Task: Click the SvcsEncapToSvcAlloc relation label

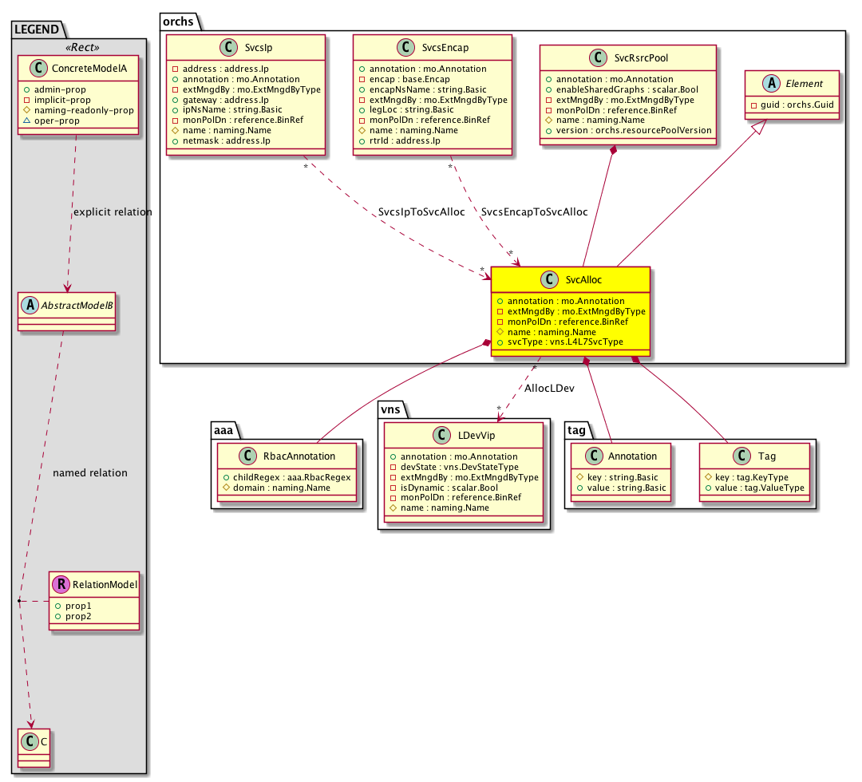Action: (x=535, y=212)
